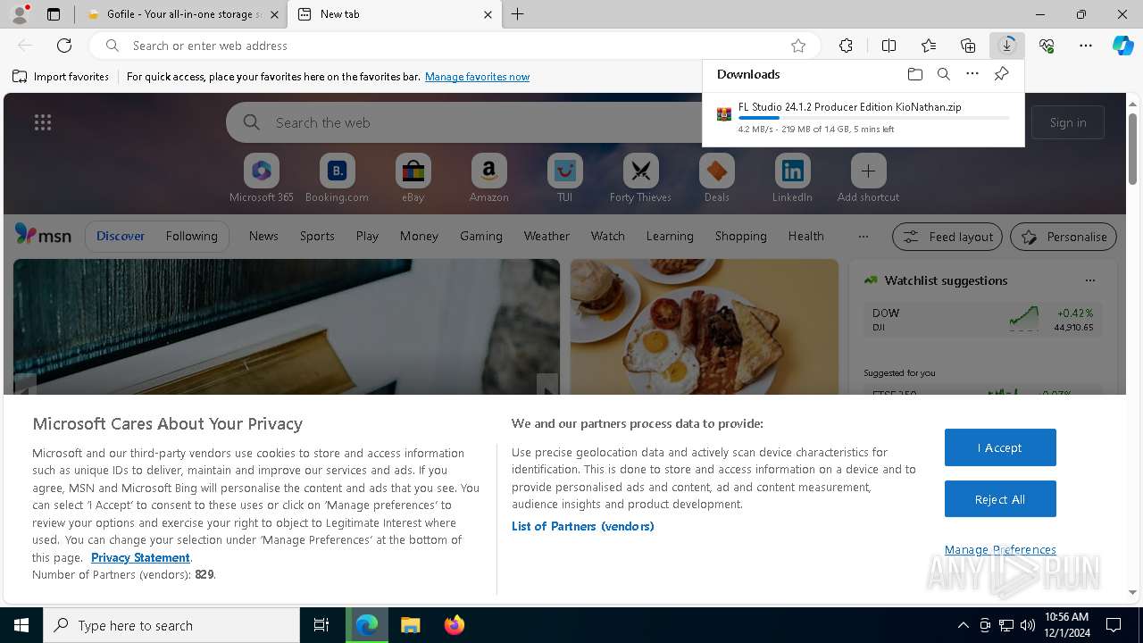Viewport: 1143px width, 643px height.
Task: Select the Discover feed tab
Action: pos(121,236)
